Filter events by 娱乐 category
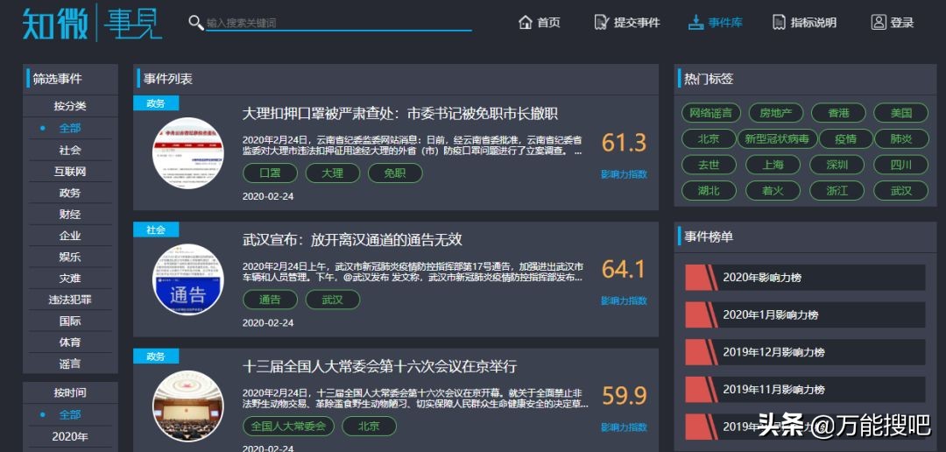 click(70, 257)
